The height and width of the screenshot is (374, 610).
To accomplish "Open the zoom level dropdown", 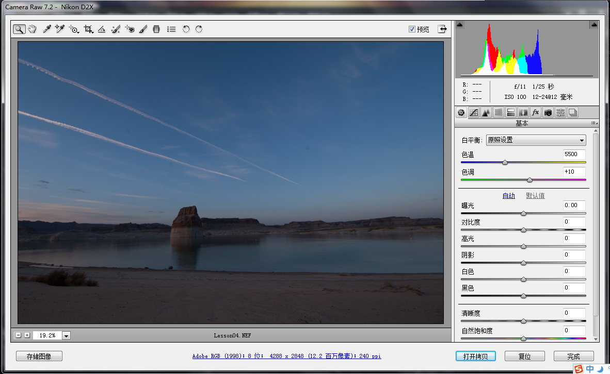I will [x=67, y=335].
